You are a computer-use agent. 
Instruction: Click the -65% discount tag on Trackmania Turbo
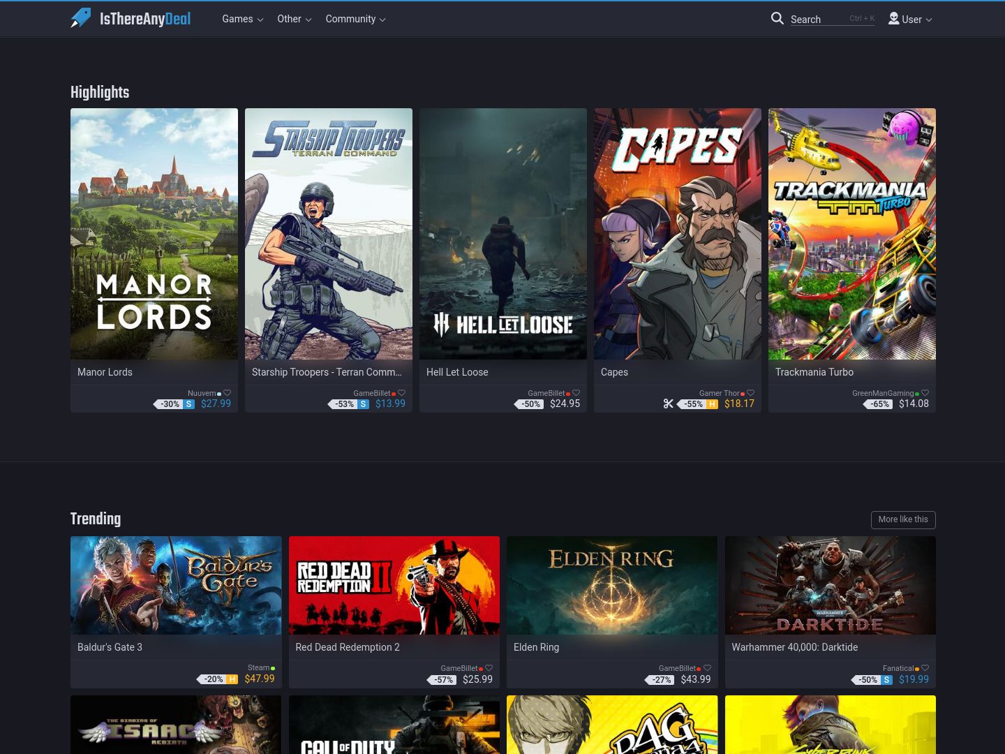pyautogui.click(x=878, y=404)
